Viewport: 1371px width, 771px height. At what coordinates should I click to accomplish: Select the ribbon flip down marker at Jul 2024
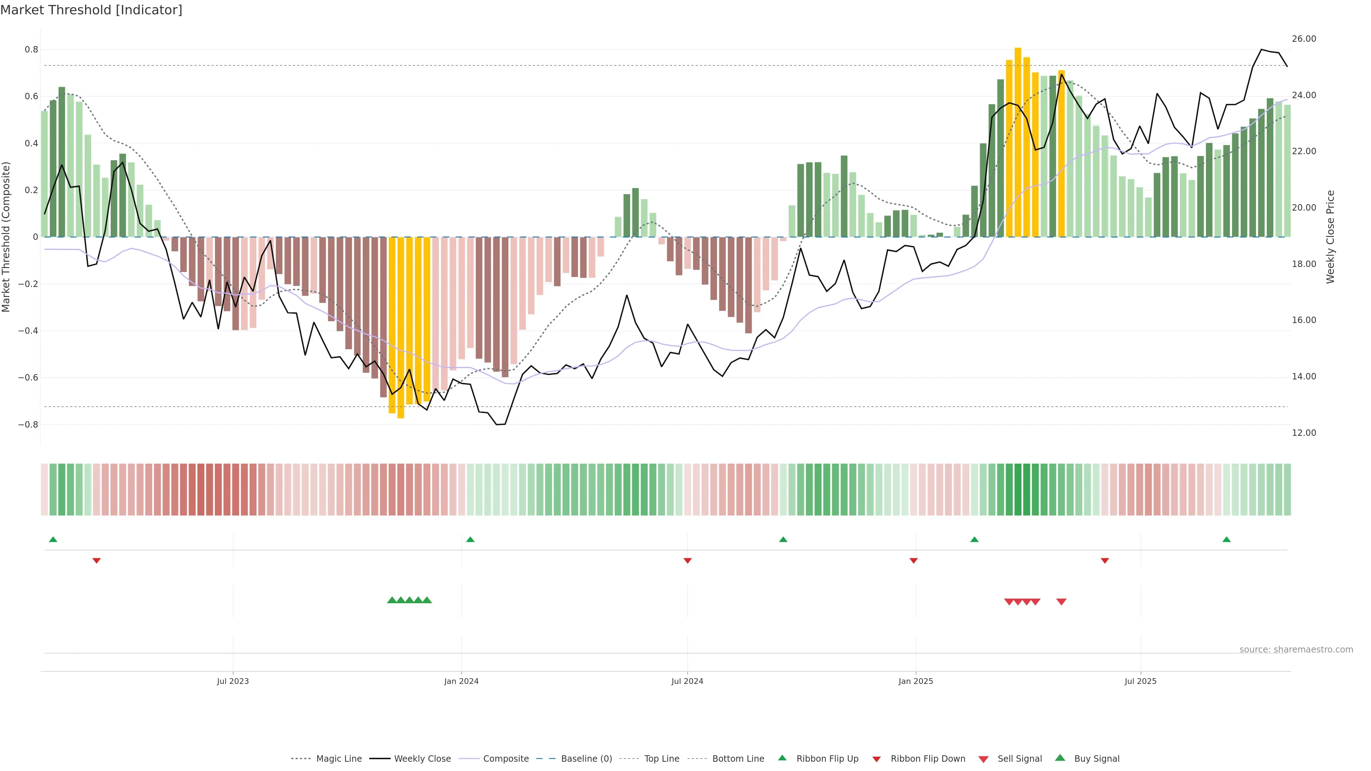pyautogui.click(x=687, y=560)
